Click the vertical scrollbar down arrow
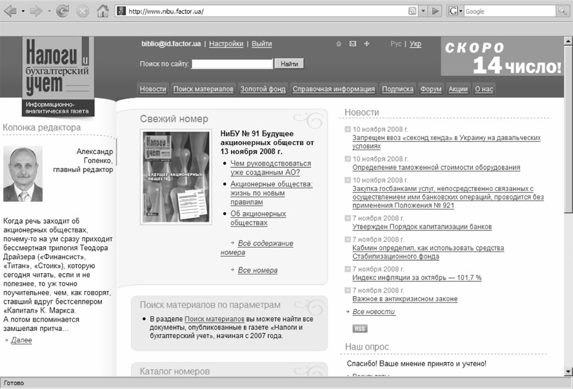Screen dimensions: 573x389 (x=568, y=371)
